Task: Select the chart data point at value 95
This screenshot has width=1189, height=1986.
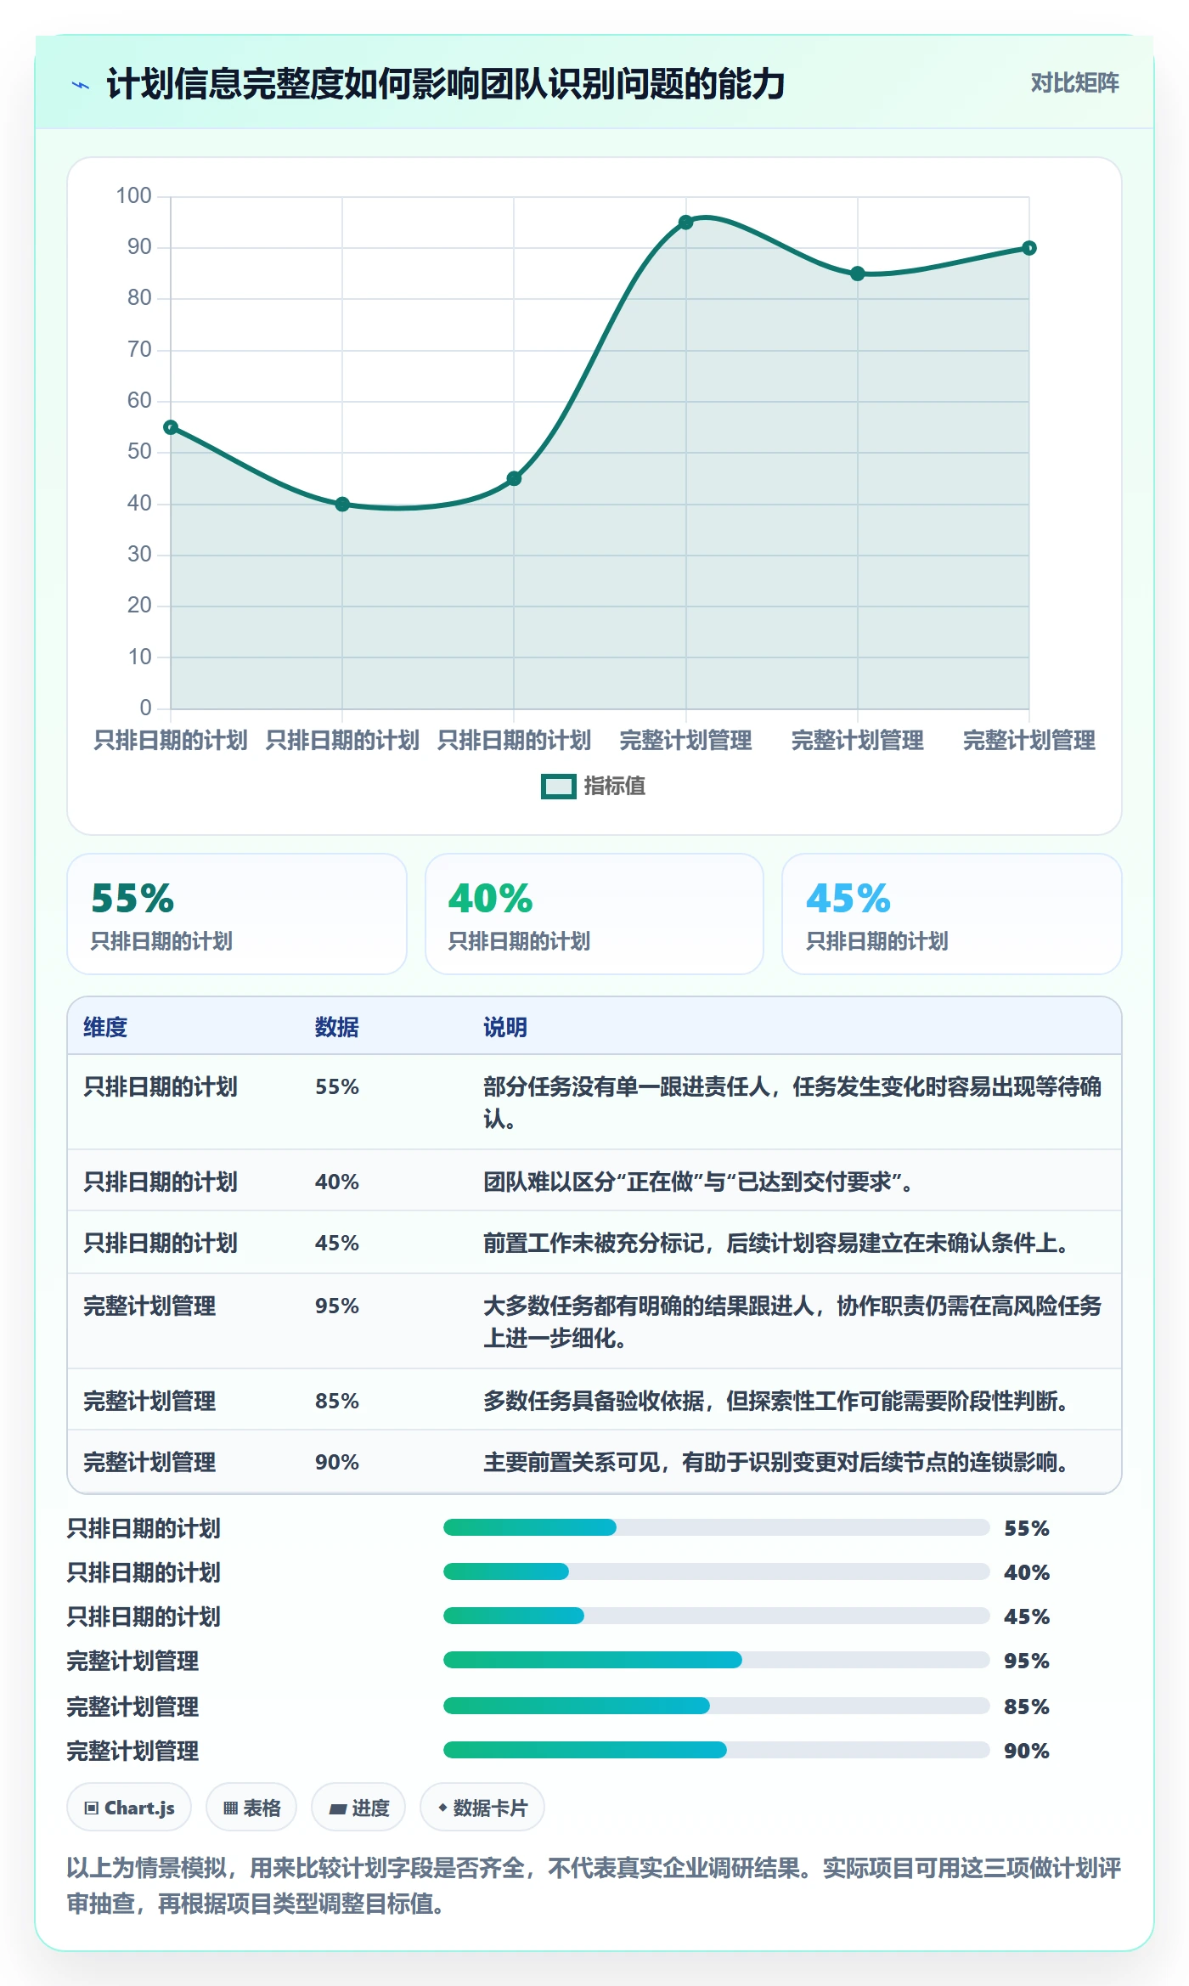Action: 685,223
